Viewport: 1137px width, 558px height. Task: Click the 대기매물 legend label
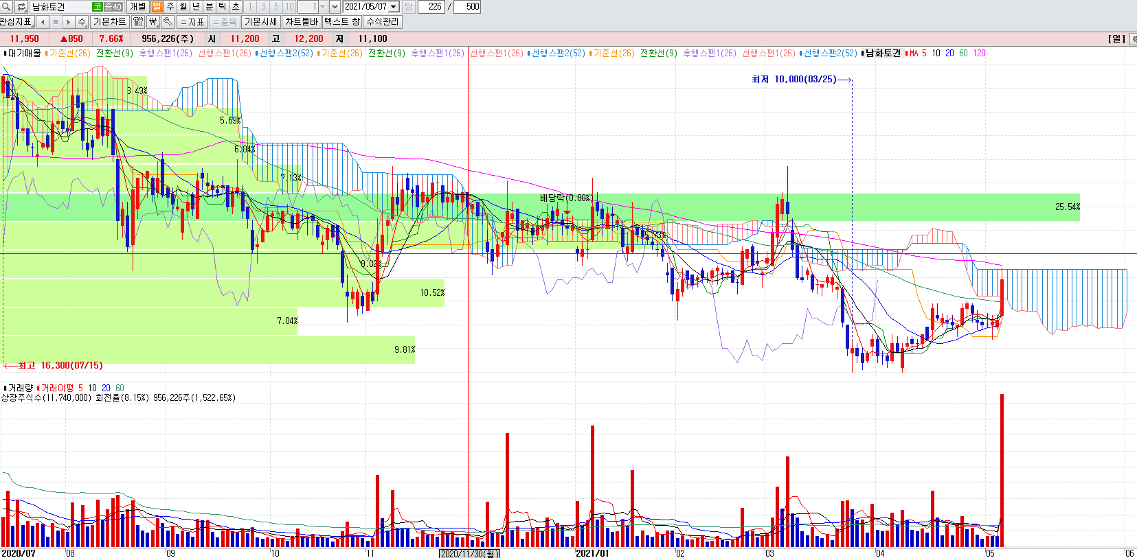click(24, 53)
